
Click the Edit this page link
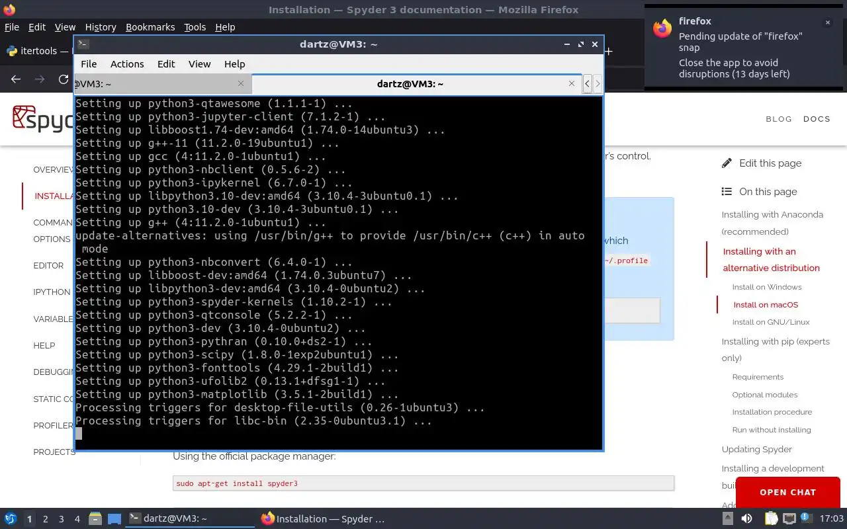(770, 163)
